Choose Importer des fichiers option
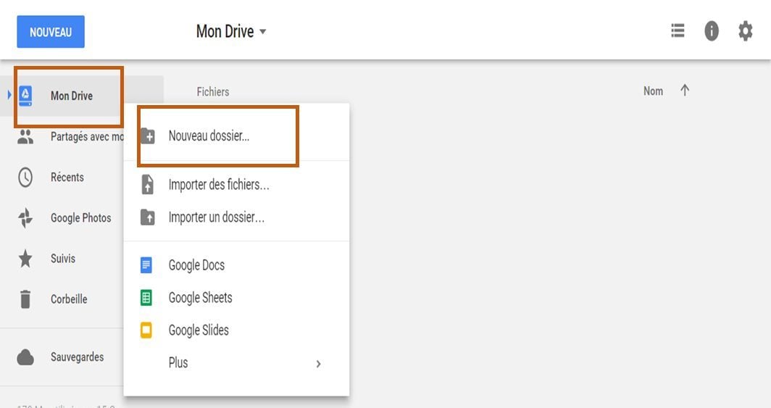Image resolution: width=771 pixels, height=408 pixels. click(218, 185)
